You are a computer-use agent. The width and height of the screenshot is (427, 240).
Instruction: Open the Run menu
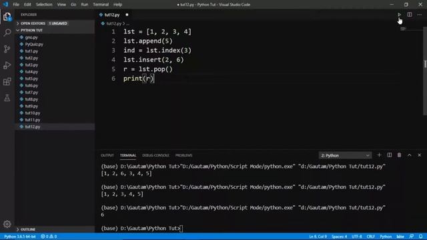pos(85,5)
